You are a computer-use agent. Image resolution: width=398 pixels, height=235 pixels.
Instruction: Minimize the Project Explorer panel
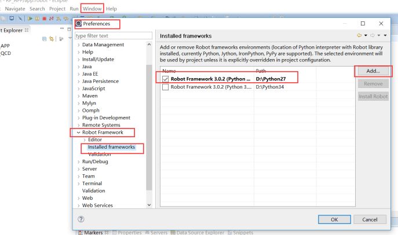[62, 28]
